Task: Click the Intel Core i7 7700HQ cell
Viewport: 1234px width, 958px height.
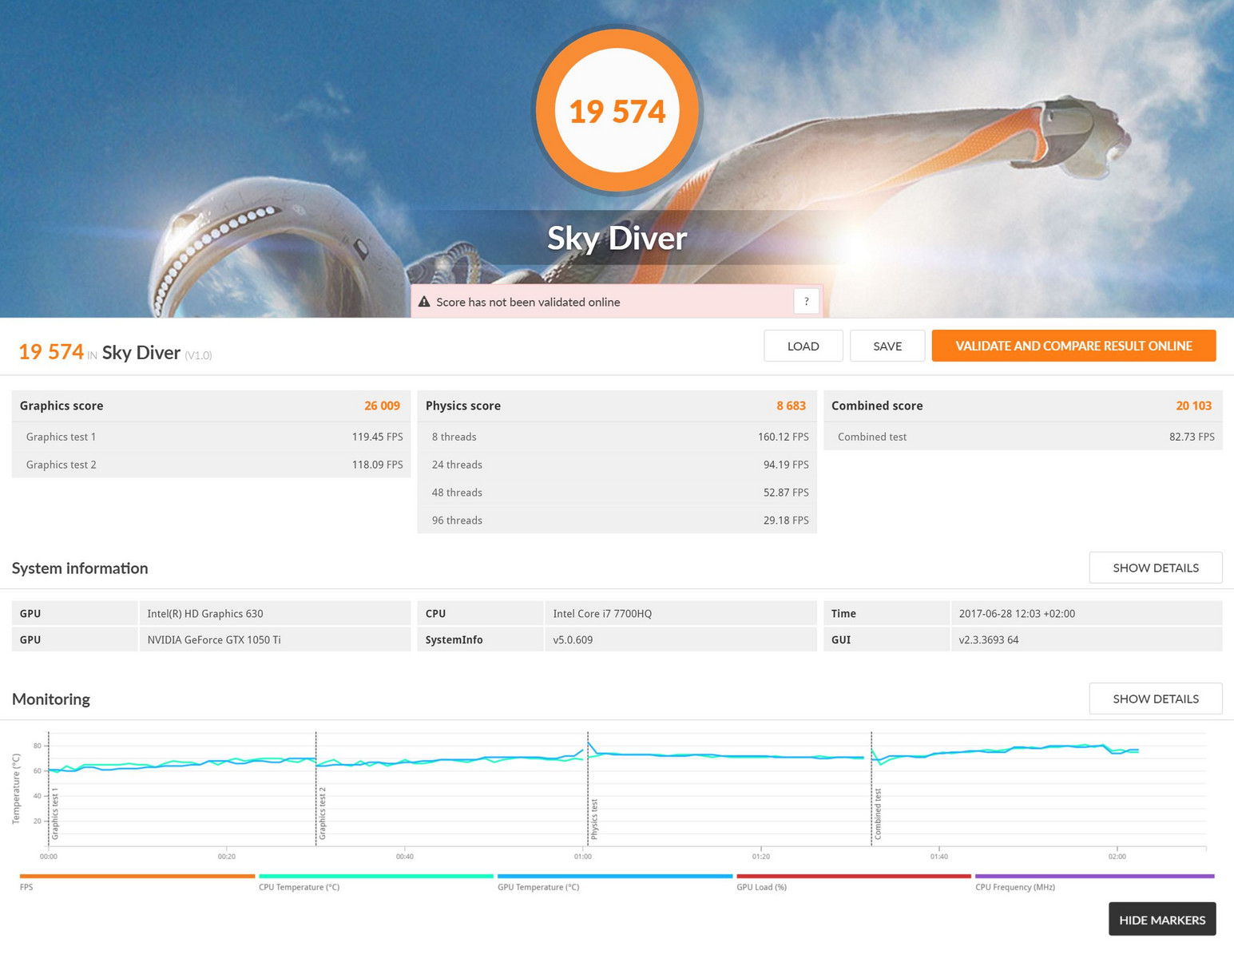Action: (680, 613)
